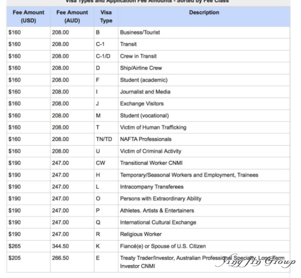The height and width of the screenshot is (278, 301).
Task: Click 'Ship/Airline Crew' text
Action: click(x=141, y=68)
